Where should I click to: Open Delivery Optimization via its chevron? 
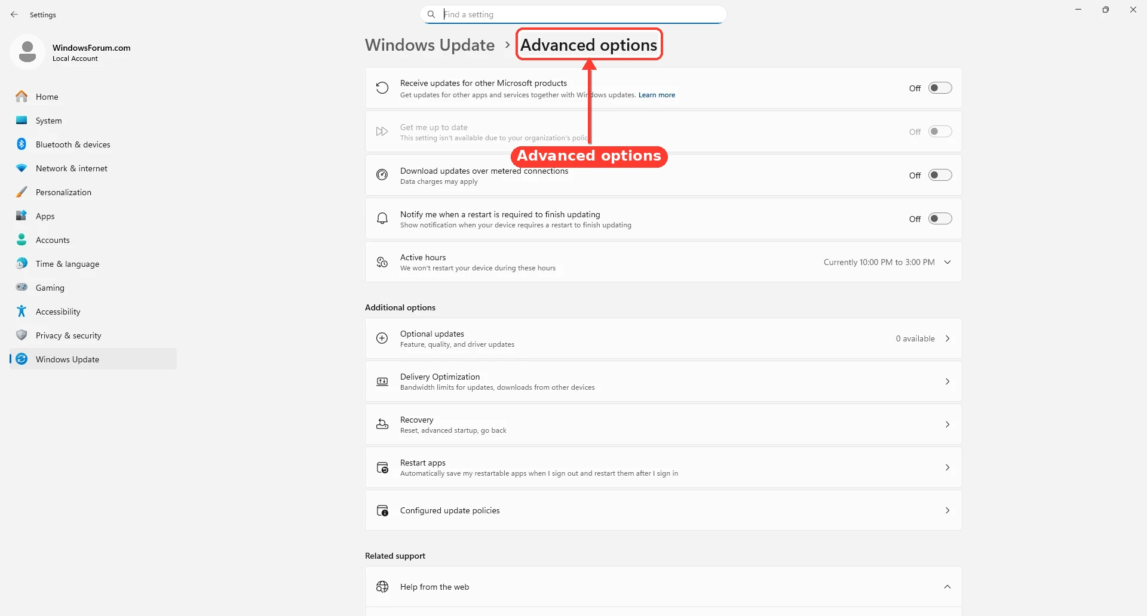click(947, 381)
